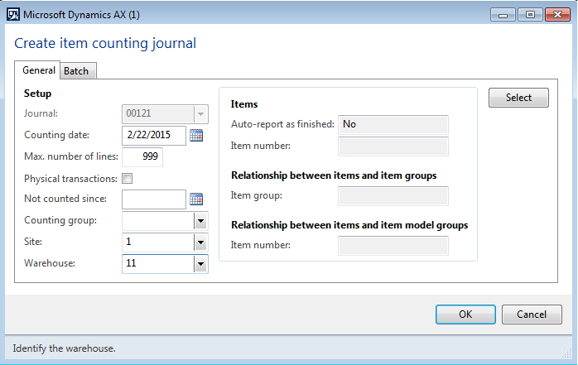Viewport: 578px width, 365px height.
Task: Click the 'Warehouse:' label
Action: [x=50, y=263]
